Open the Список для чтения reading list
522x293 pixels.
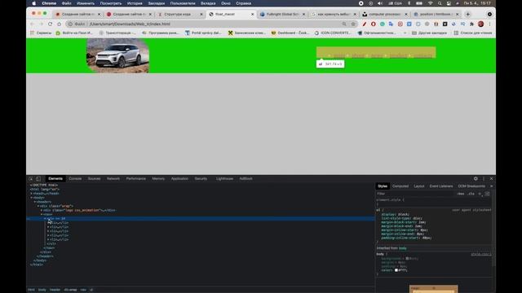tap(473, 33)
